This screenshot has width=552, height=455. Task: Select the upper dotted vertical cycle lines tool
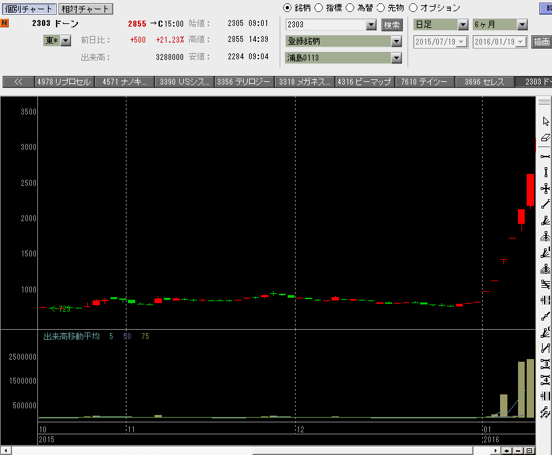[x=545, y=300]
